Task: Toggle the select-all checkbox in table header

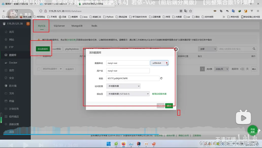Action: click(39, 56)
